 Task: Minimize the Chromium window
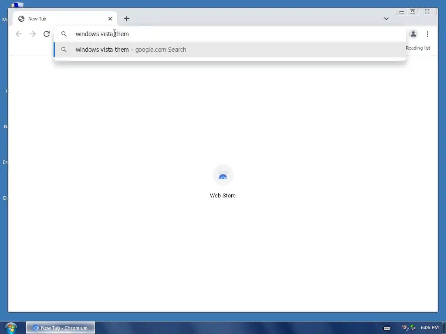(402, 12)
